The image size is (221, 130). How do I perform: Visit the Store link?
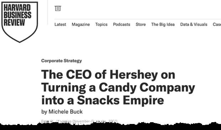pos(141,24)
